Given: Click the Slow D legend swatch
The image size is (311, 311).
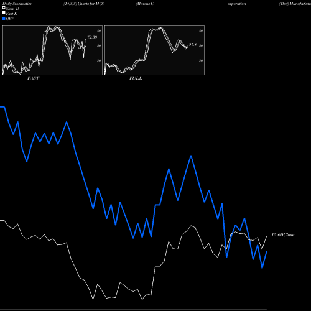Looking at the screenshot, I should (4, 7).
